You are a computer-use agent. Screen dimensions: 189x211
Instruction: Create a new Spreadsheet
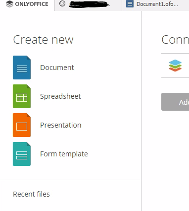(x=60, y=96)
